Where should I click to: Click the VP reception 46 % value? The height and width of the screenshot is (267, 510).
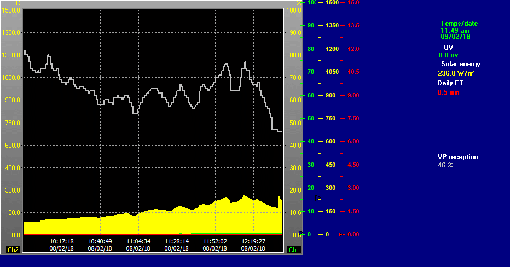[x=445, y=165]
